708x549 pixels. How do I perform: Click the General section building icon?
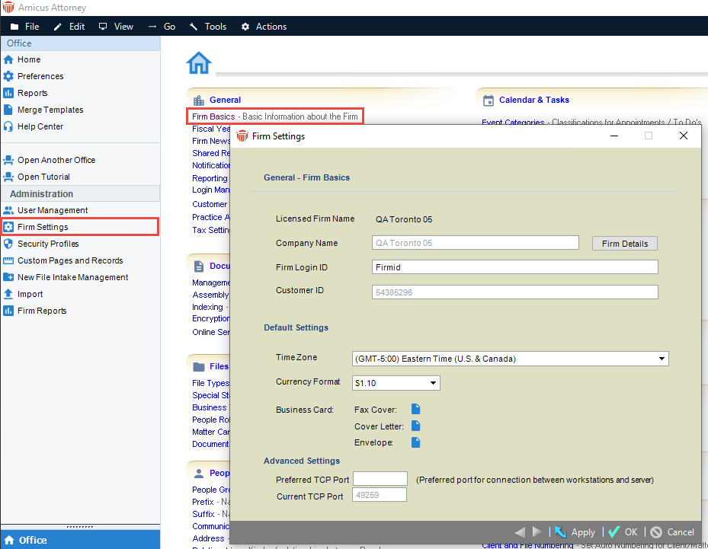(x=199, y=101)
